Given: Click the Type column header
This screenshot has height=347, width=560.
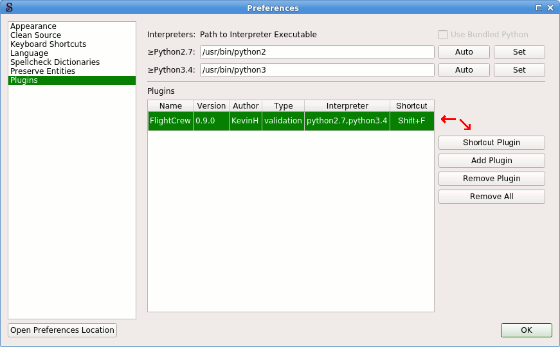Looking at the screenshot, I should click(x=283, y=105).
